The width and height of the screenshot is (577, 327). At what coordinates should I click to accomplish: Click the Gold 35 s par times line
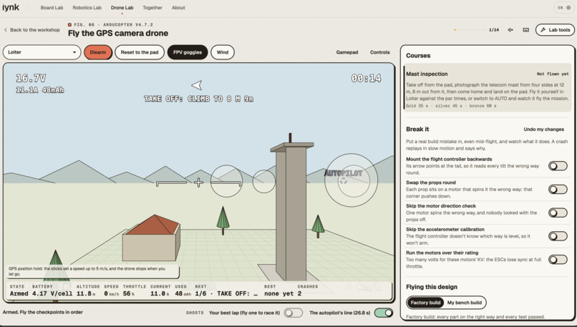(x=451, y=106)
